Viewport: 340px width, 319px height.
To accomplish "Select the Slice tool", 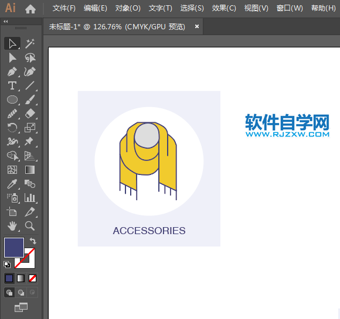I will point(30,212).
